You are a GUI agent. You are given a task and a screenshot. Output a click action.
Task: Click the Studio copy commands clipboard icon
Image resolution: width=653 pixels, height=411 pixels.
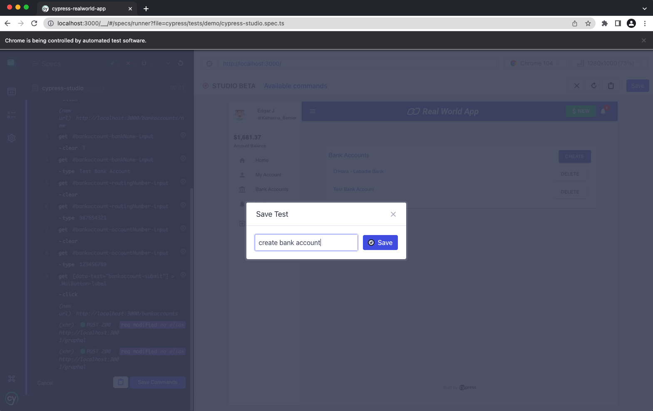(611, 86)
